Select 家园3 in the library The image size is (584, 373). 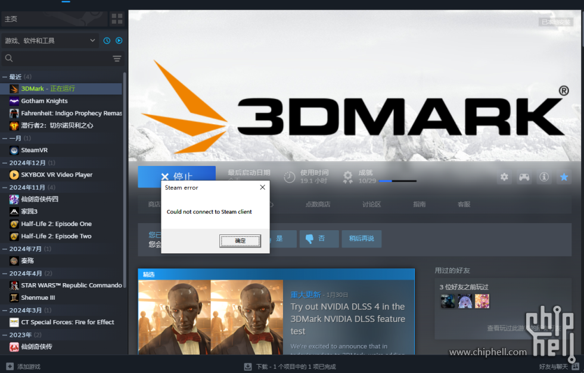(x=61, y=212)
